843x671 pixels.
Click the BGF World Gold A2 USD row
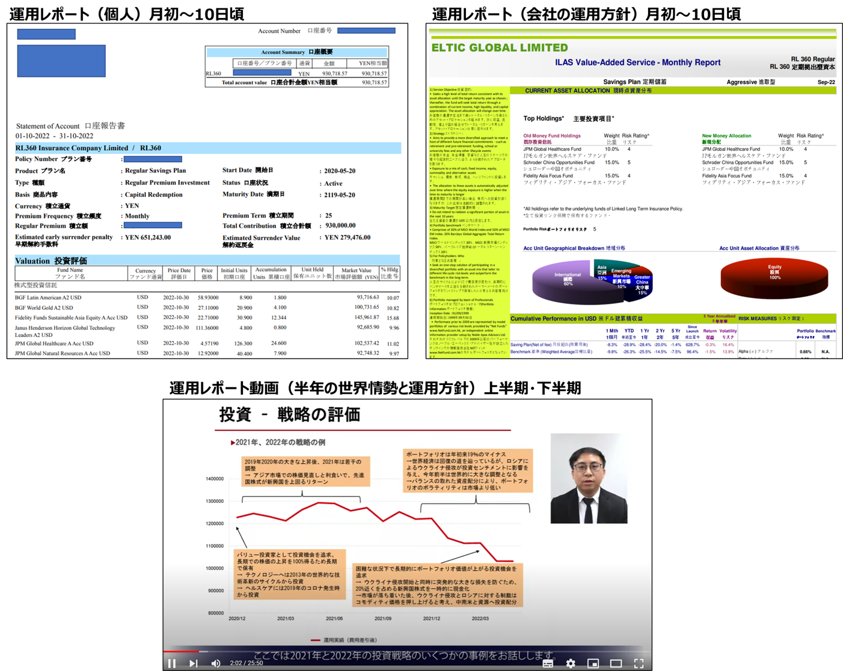[x=207, y=308]
